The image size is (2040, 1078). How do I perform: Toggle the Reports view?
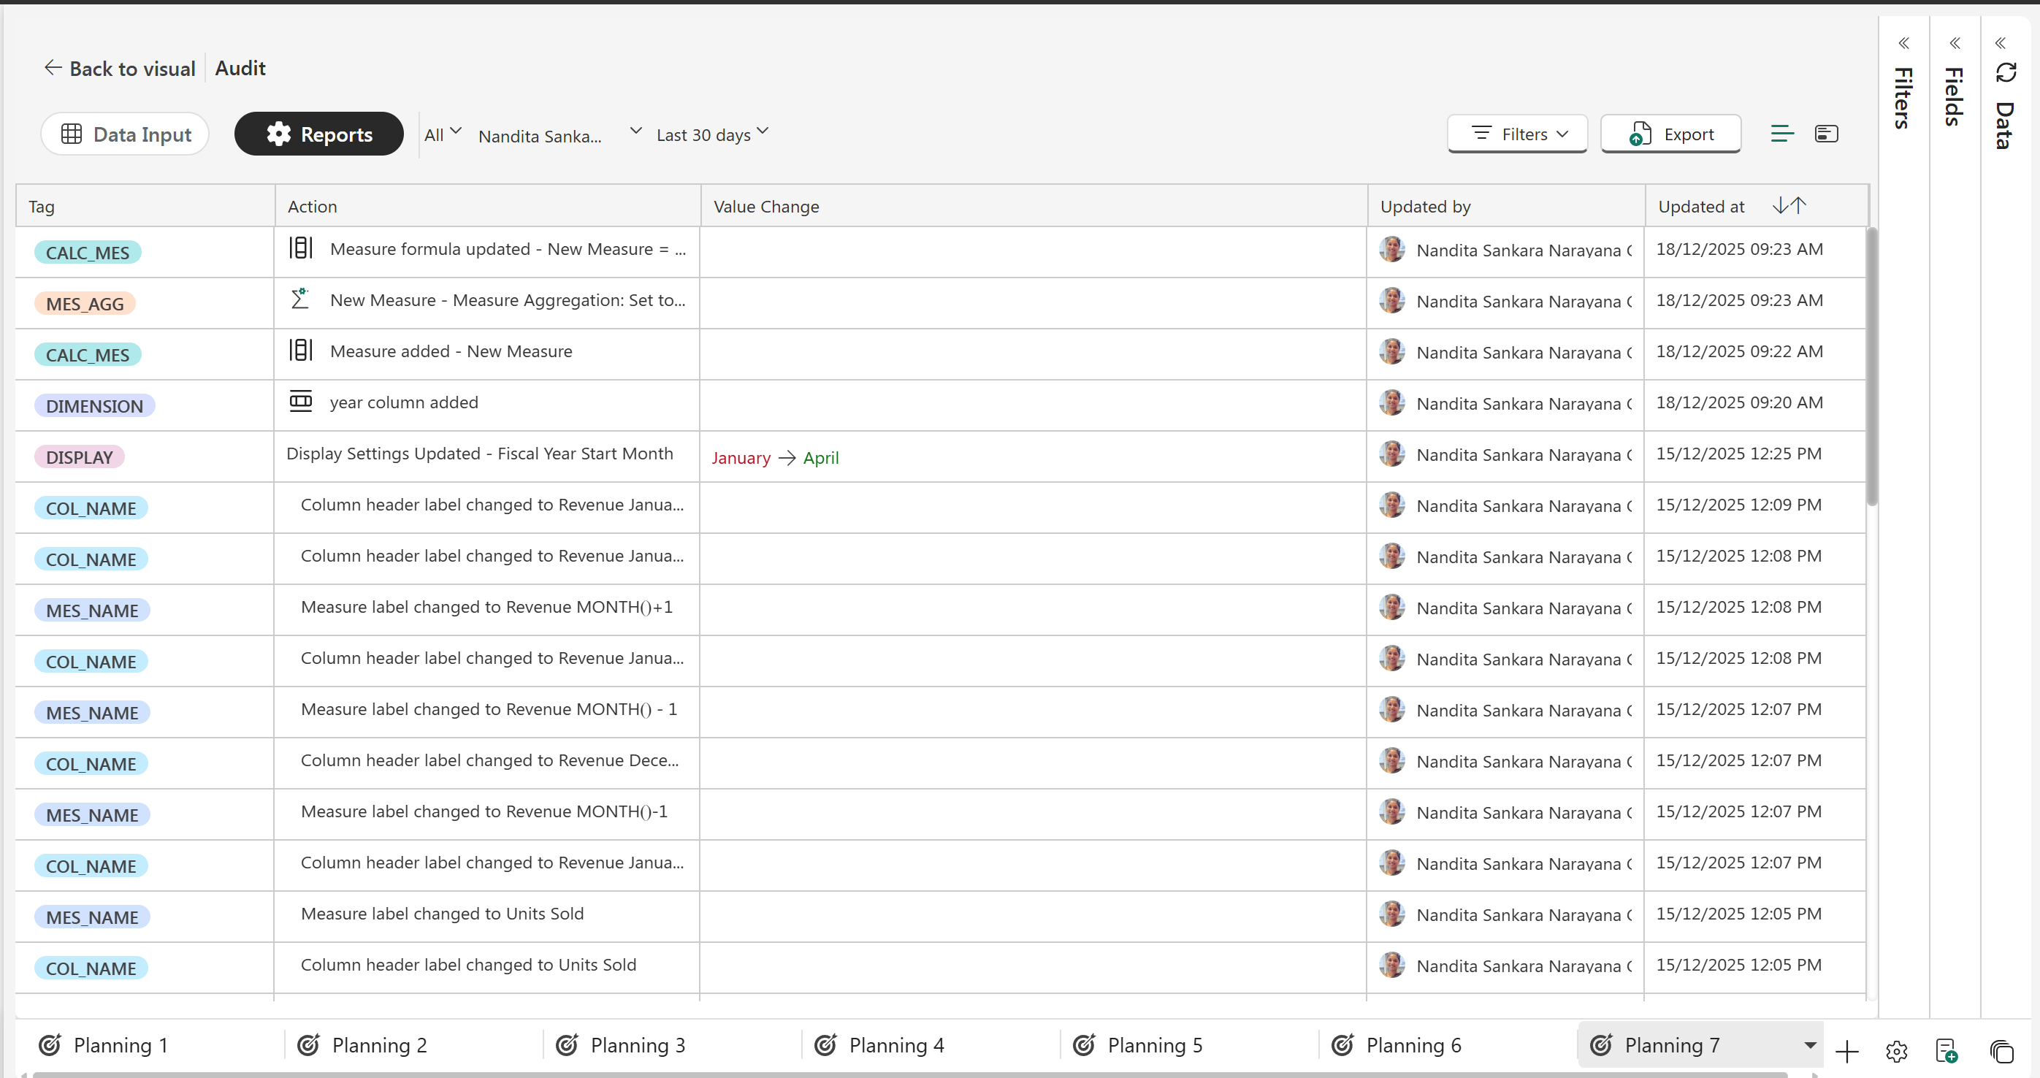[x=319, y=134]
